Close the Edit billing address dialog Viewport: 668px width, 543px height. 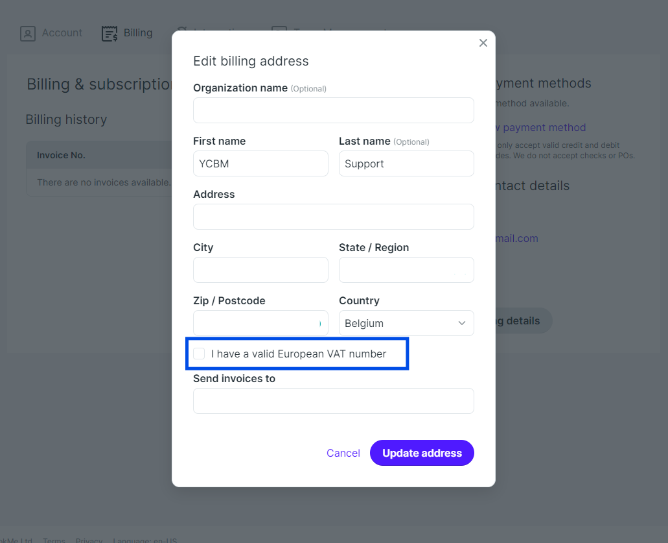pyautogui.click(x=483, y=43)
